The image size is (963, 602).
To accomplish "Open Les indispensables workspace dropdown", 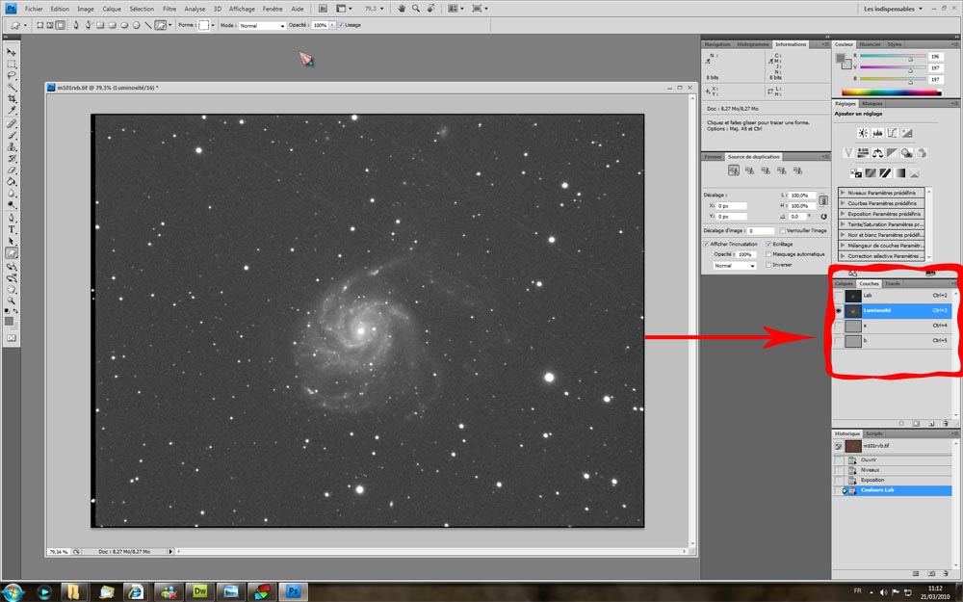I will click(894, 9).
